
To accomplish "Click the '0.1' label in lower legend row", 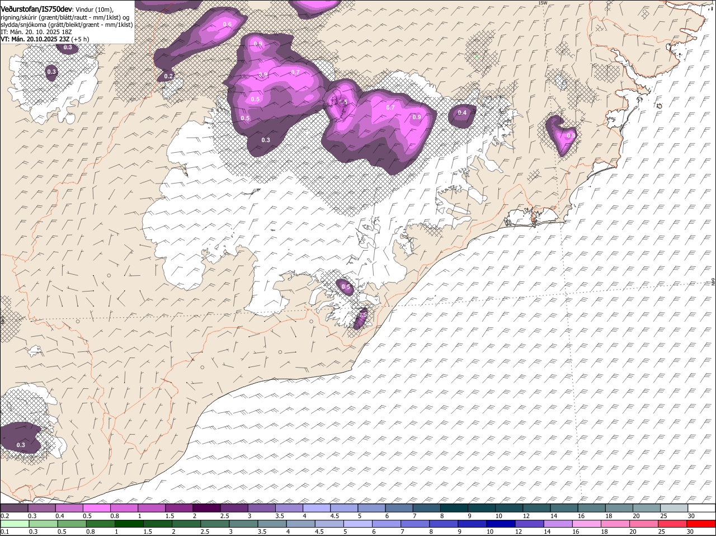I will [4, 532].
